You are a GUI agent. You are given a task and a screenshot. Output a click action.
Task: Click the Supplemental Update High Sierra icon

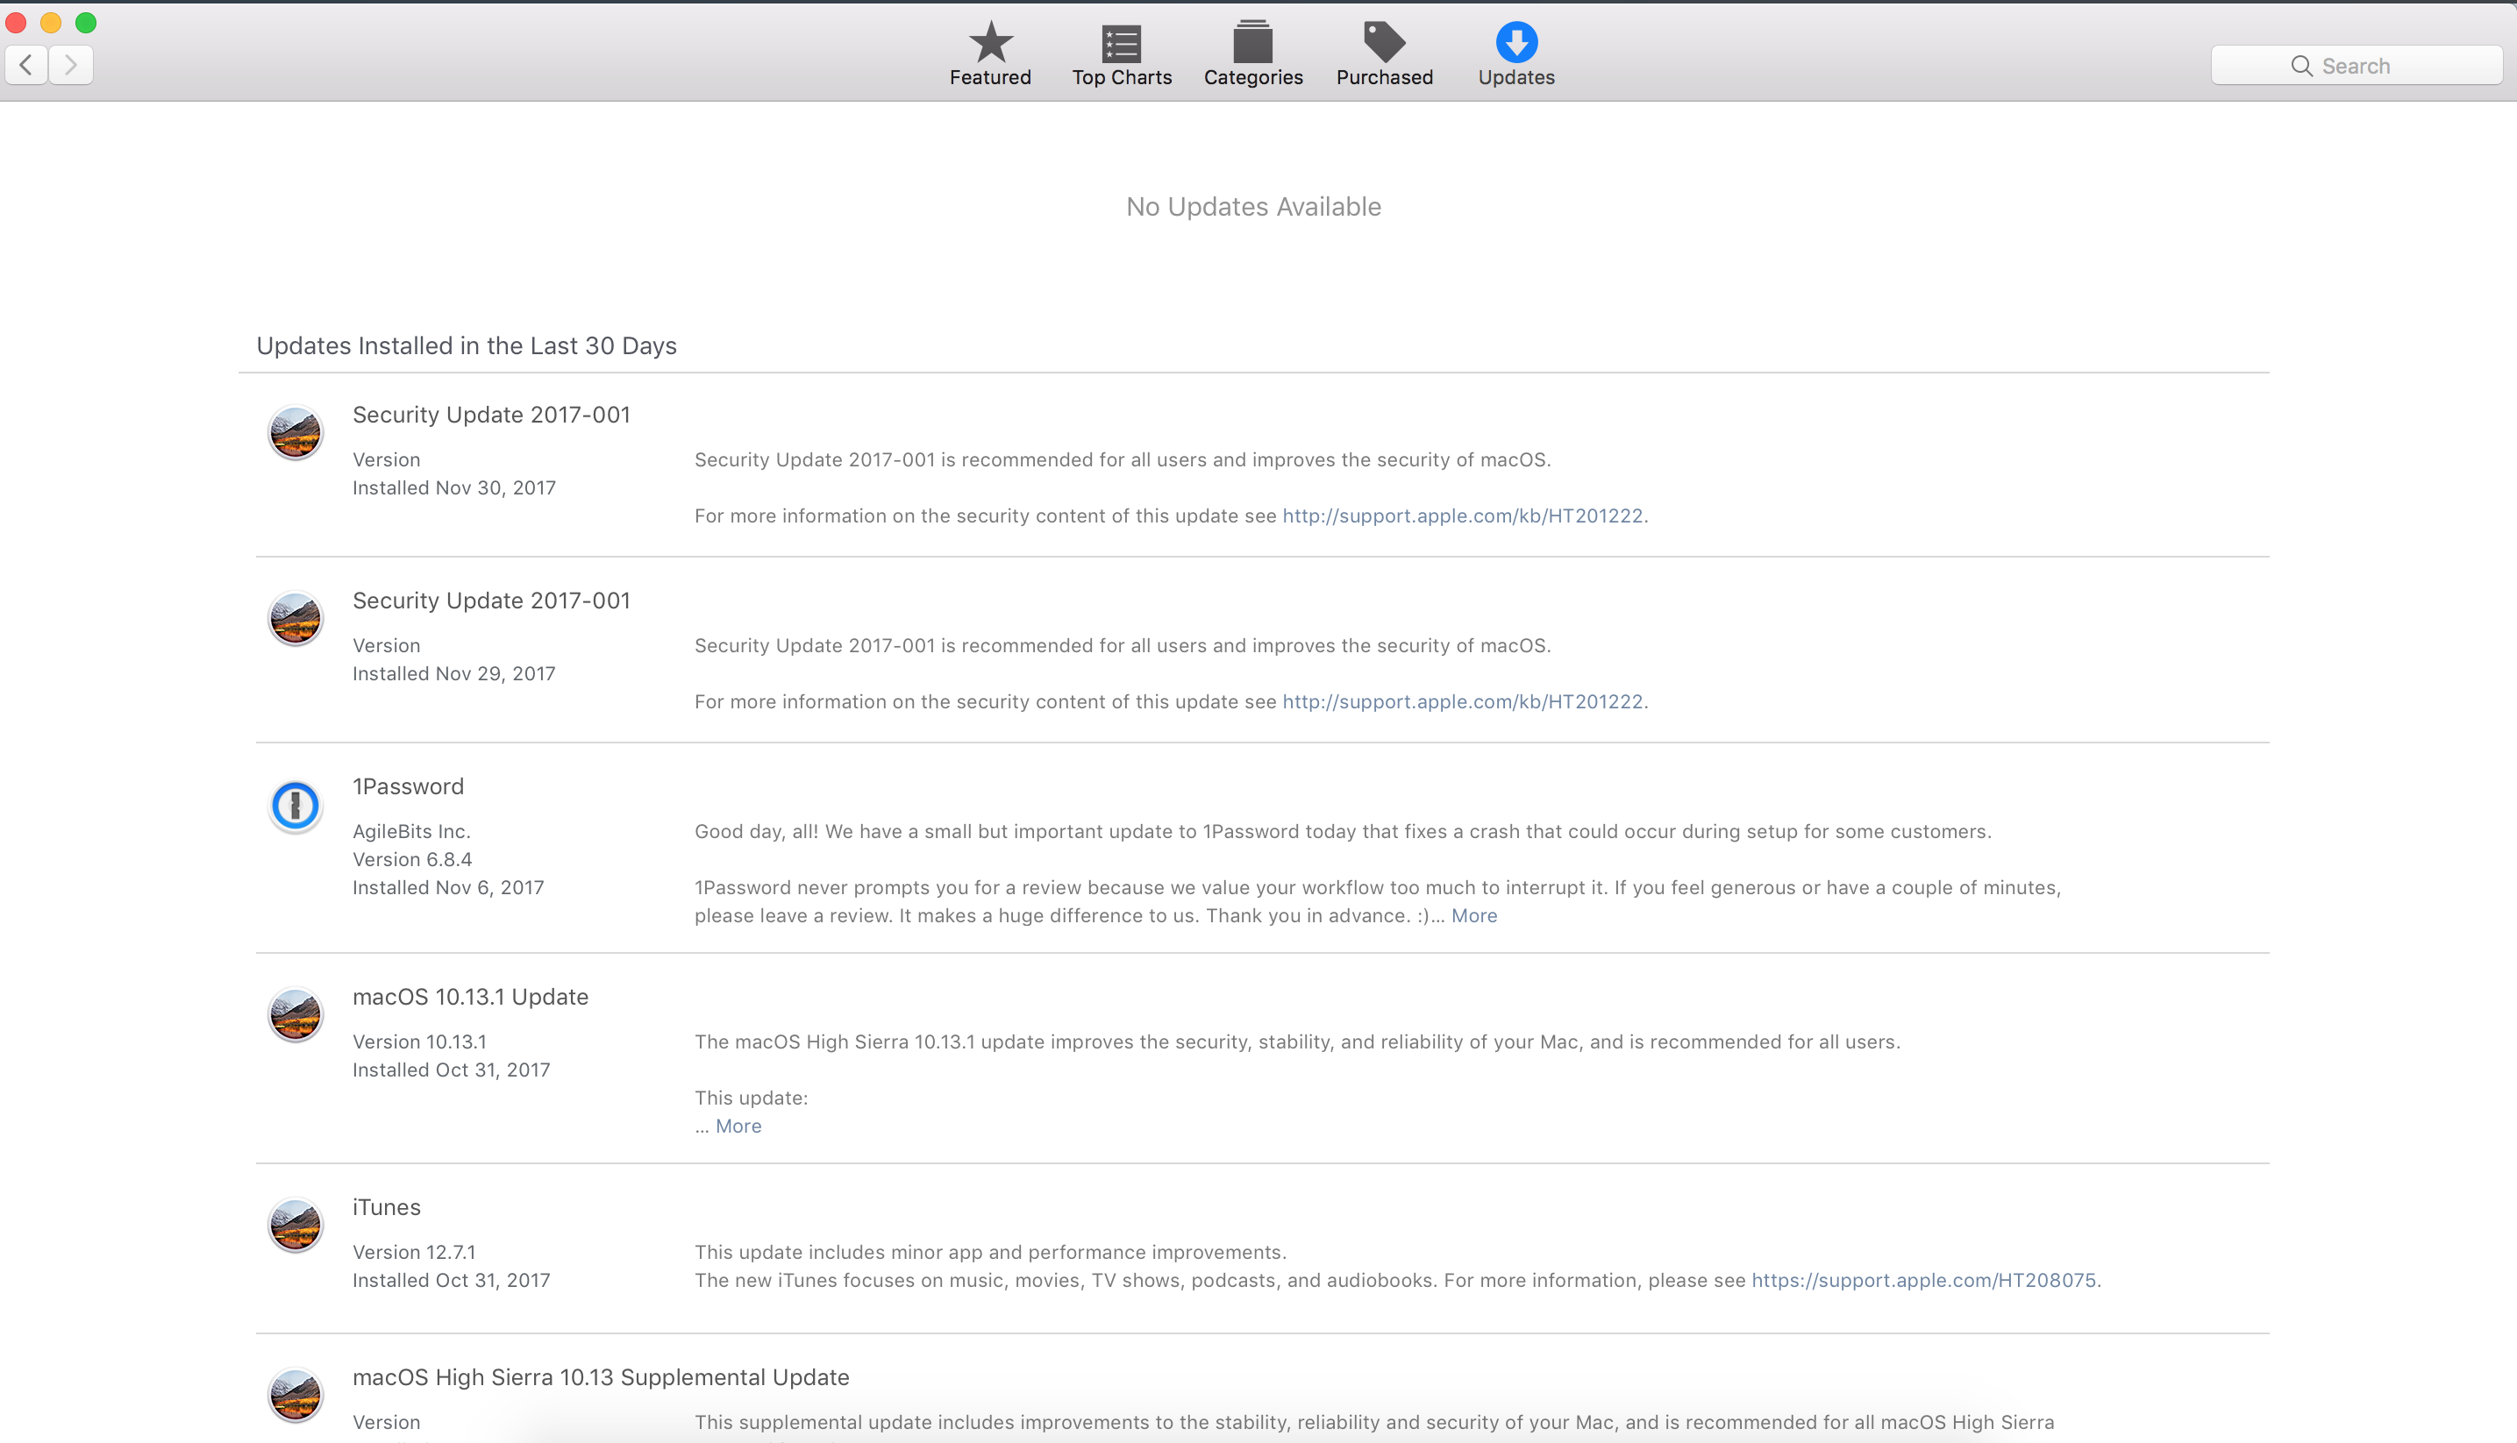pyautogui.click(x=296, y=1396)
